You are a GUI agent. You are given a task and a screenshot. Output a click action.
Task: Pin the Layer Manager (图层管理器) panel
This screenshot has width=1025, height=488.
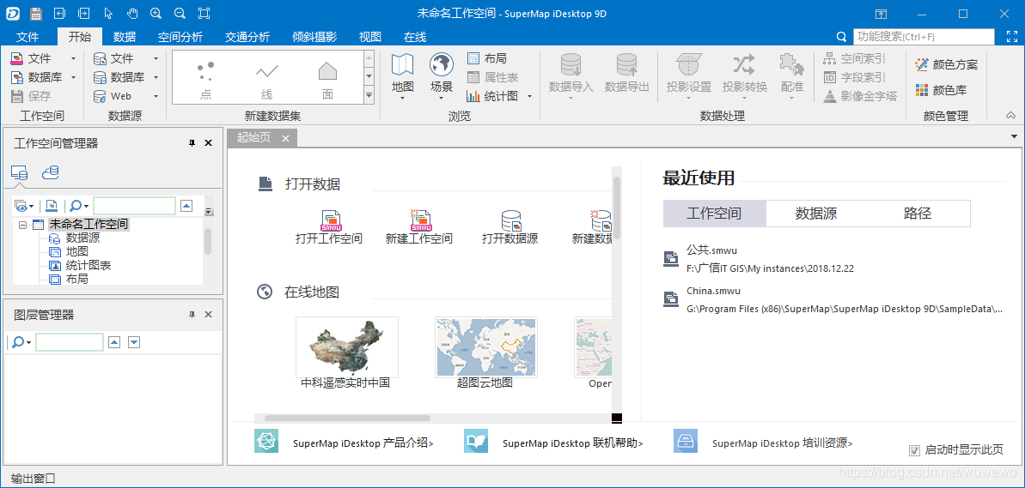(192, 315)
